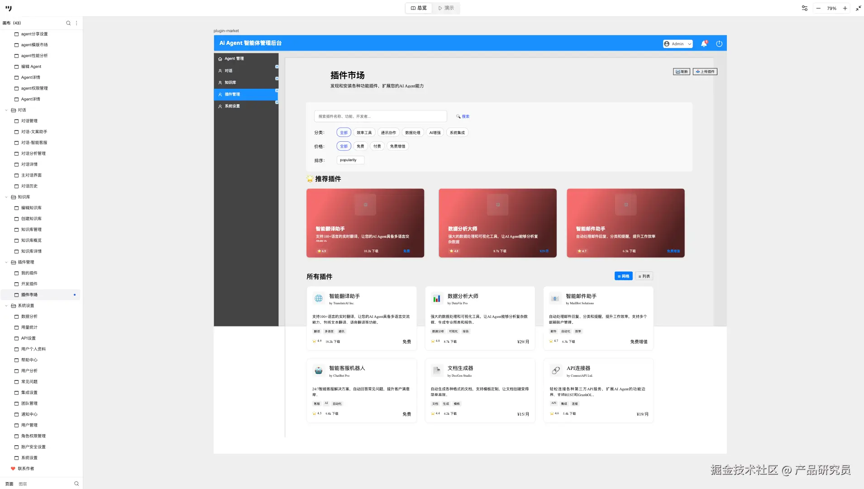This screenshot has width=864, height=489.
Task: Select 系统集成 category filter
Action: tap(457, 133)
